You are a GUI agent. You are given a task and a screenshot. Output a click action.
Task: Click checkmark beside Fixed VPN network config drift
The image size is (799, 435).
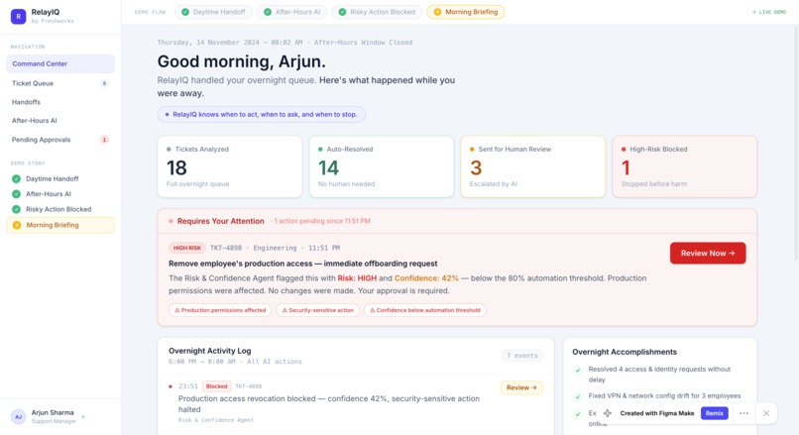(x=578, y=396)
